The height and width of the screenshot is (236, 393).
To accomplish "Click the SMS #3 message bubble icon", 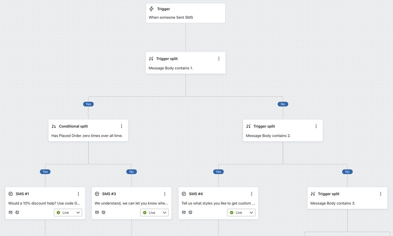I will [x=97, y=194].
